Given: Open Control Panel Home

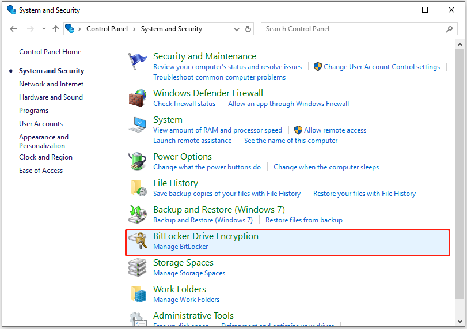Looking at the screenshot, I should (x=50, y=52).
